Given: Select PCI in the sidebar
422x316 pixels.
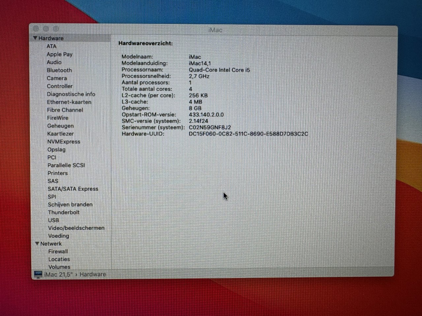Looking at the screenshot, I should (x=52, y=157).
